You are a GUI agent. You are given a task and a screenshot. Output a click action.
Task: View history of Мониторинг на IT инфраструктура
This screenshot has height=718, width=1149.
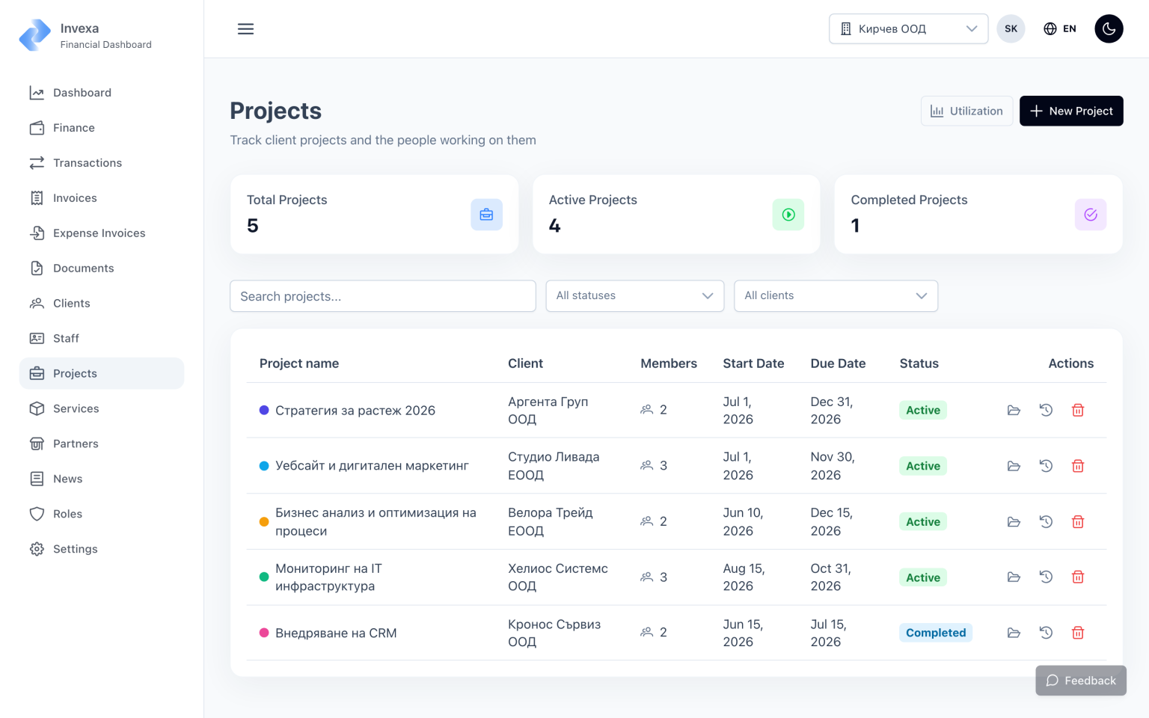1046,577
